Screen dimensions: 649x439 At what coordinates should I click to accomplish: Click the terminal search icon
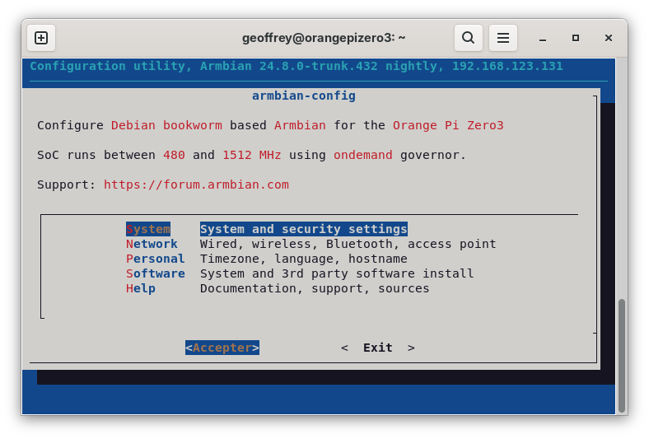point(468,38)
